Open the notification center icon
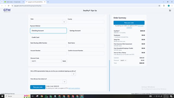Screen dimensions: 174x98 coord(171,96)
